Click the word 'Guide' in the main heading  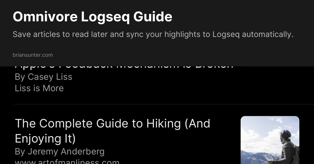point(153,17)
